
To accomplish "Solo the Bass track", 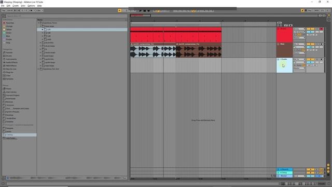I will pyautogui.click(x=317, y=44).
